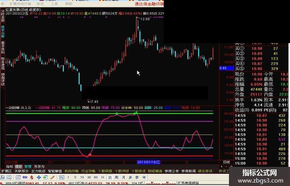
Task: Open the 基本资料 side tab
Action: point(3,48)
